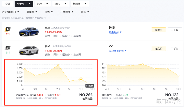Click 二手车 button for 君威
This screenshot has width=184, height=107.
tap(175, 48)
